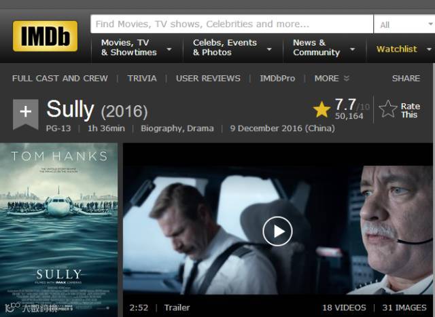The image size is (435, 317).
Task: Play the Sully trailer
Action: (x=277, y=231)
